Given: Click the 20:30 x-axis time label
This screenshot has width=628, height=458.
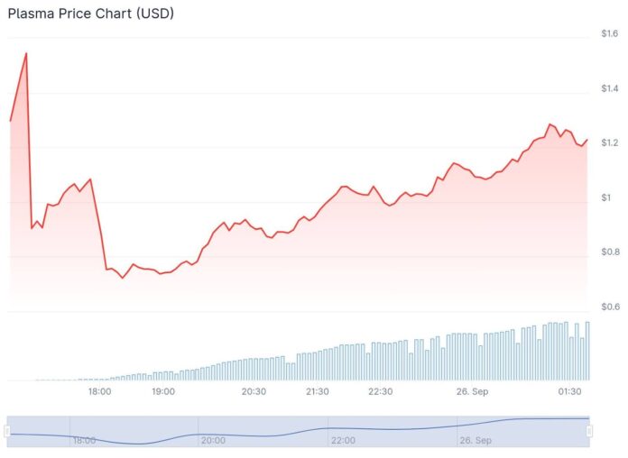Looking at the screenshot, I should click(254, 391).
